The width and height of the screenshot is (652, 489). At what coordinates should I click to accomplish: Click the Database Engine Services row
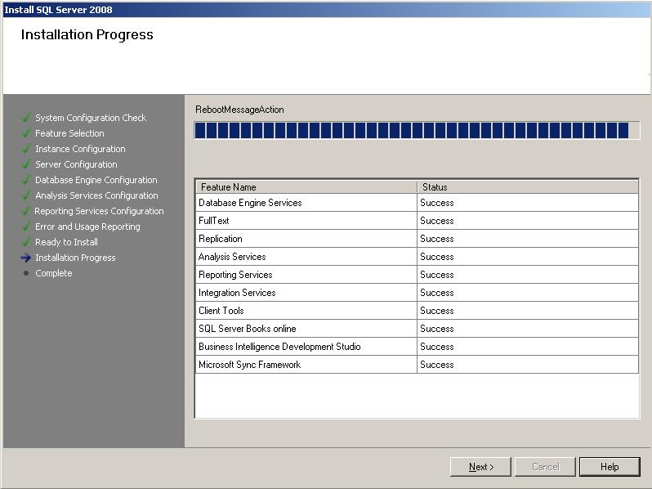417,203
